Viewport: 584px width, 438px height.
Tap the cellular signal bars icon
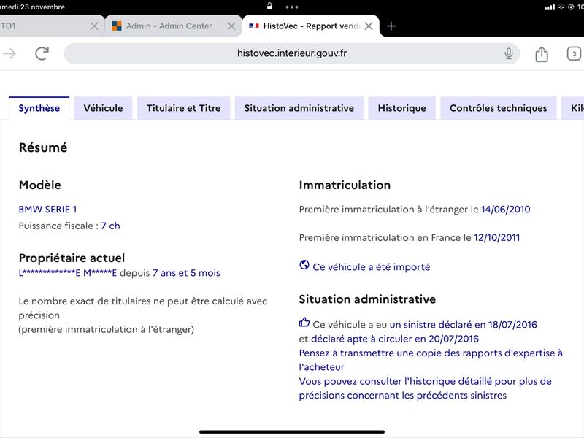tap(550, 7)
